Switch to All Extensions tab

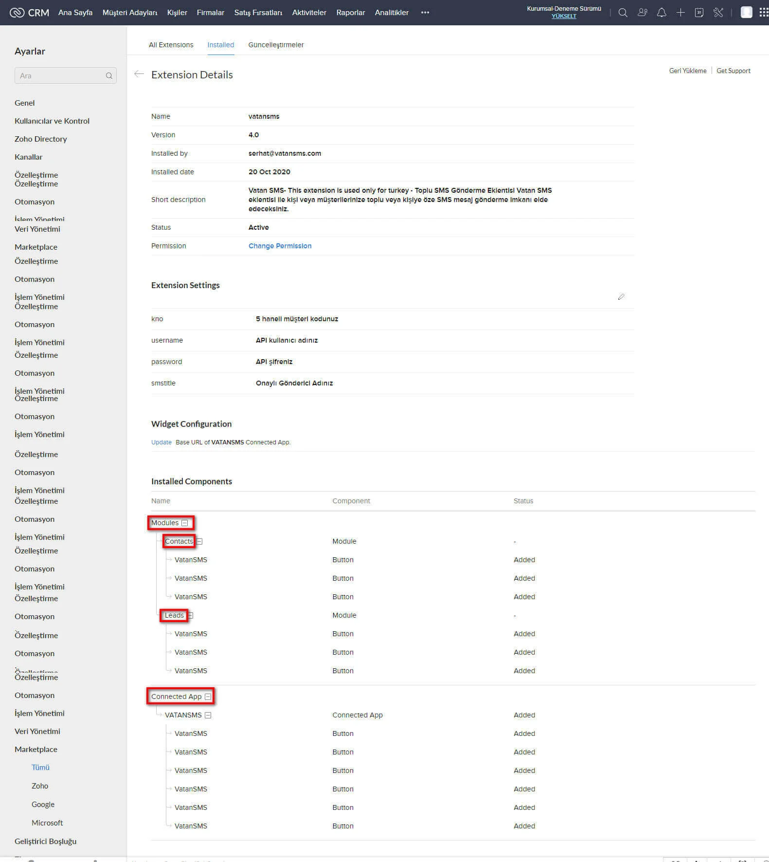tap(171, 45)
